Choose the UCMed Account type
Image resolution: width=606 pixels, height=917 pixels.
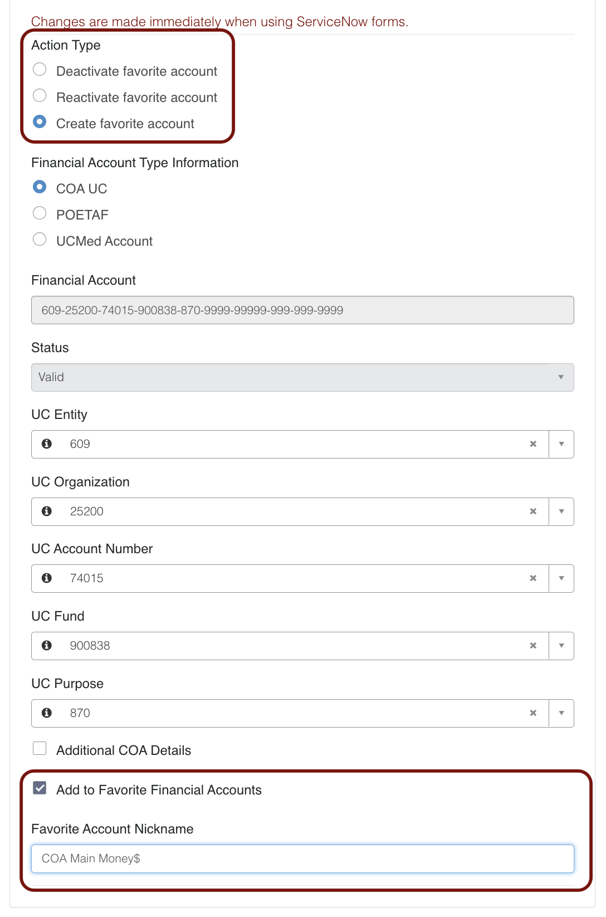(40, 240)
